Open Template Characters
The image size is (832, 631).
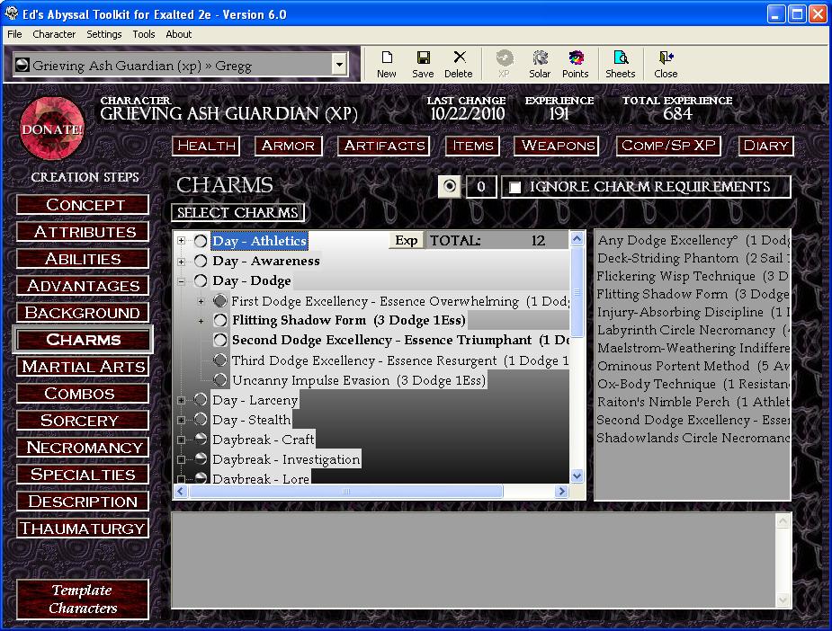[83, 600]
